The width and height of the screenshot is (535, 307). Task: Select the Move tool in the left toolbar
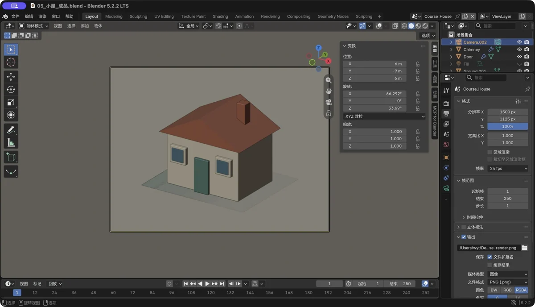pyautogui.click(x=11, y=77)
